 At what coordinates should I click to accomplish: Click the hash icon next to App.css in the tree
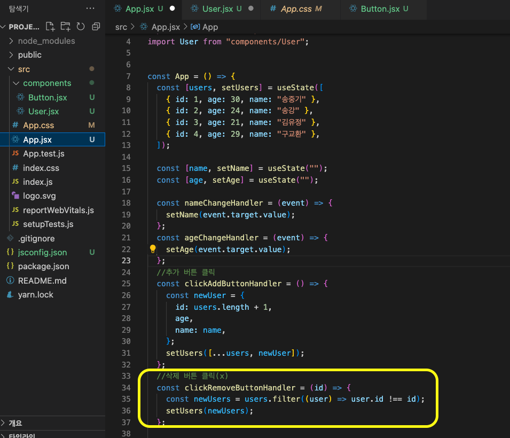coord(15,125)
